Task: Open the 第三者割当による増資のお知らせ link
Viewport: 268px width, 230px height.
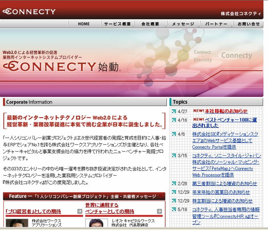Action: (225, 183)
